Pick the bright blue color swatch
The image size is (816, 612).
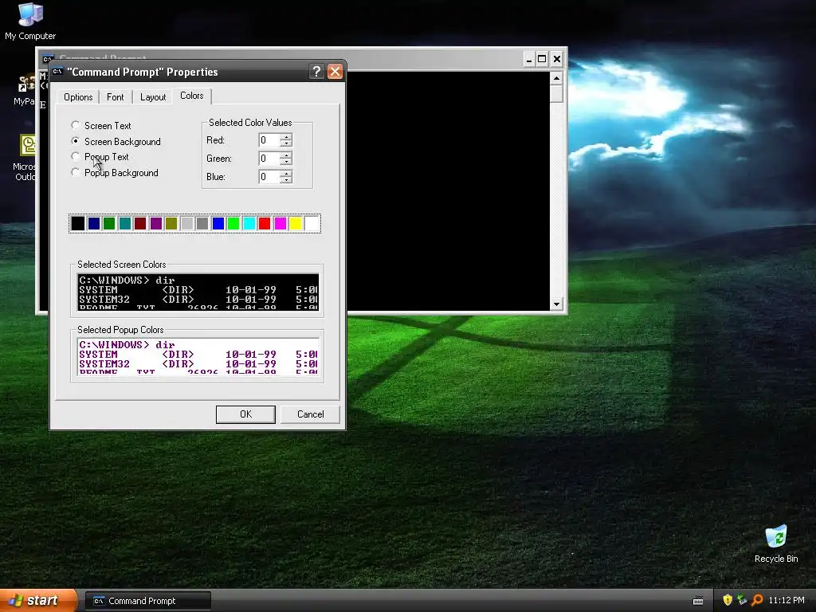[x=218, y=223]
